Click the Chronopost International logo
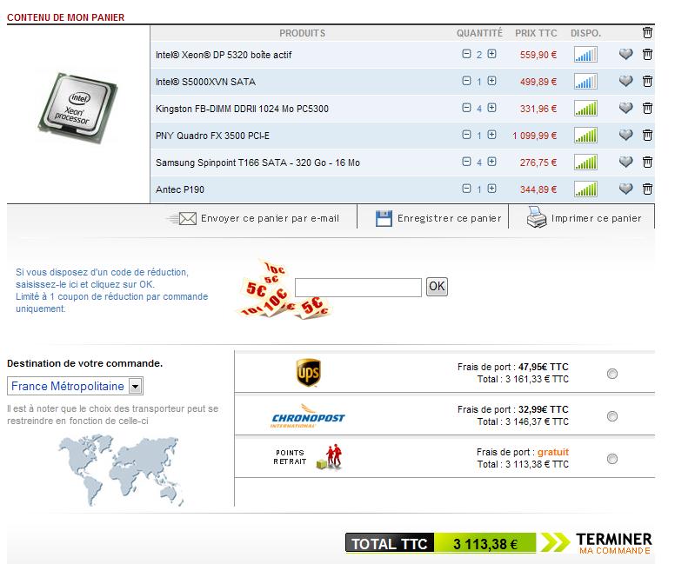The width and height of the screenshot is (675, 564). [x=308, y=415]
